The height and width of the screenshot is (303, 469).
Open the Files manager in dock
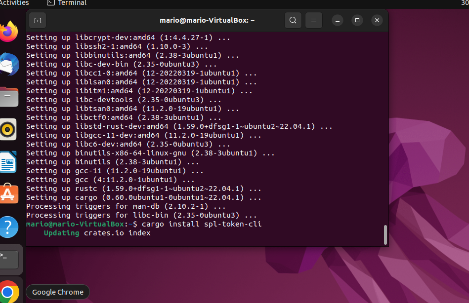point(9,97)
